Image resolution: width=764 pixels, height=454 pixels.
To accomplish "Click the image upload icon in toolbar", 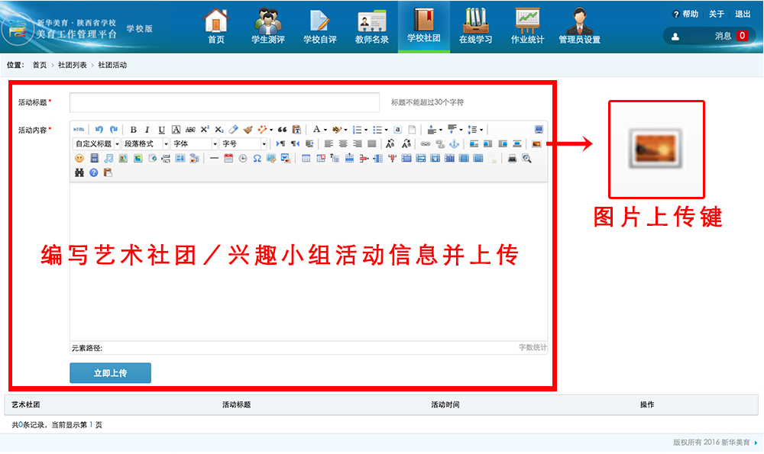I will [x=536, y=143].
